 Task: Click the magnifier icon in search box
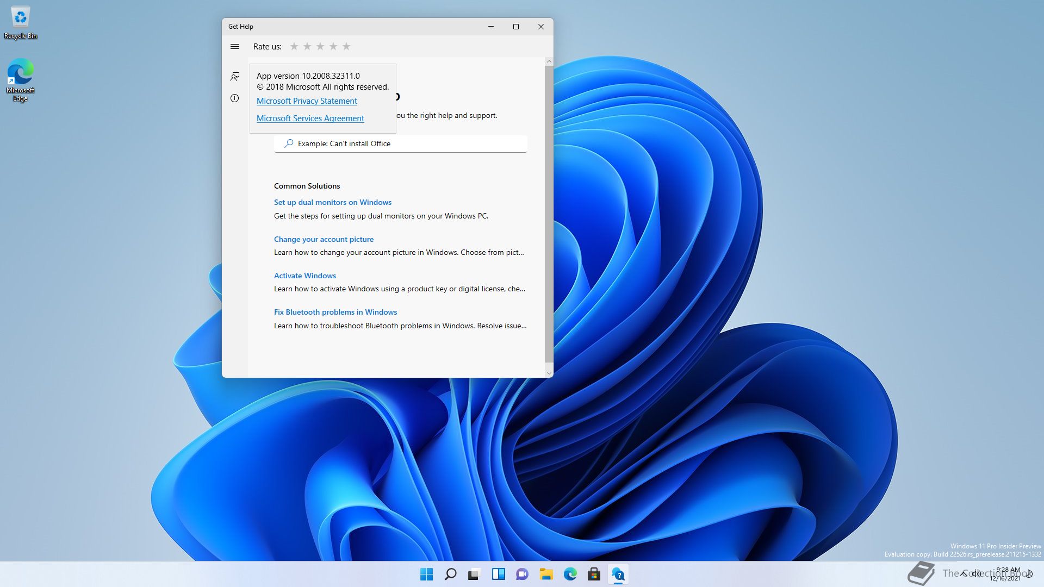[289, 143]
